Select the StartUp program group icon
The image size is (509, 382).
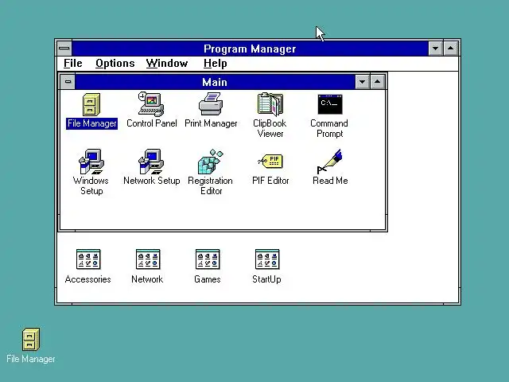tap(267, 259)
